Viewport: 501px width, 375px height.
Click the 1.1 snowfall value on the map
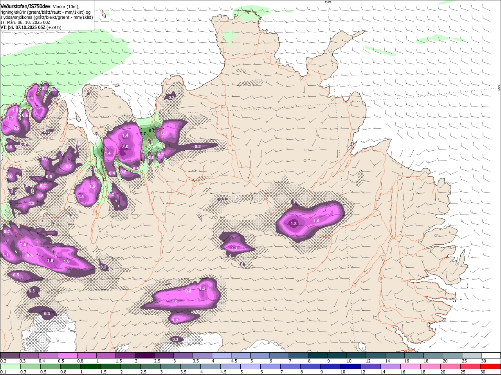tap(5, 254)
